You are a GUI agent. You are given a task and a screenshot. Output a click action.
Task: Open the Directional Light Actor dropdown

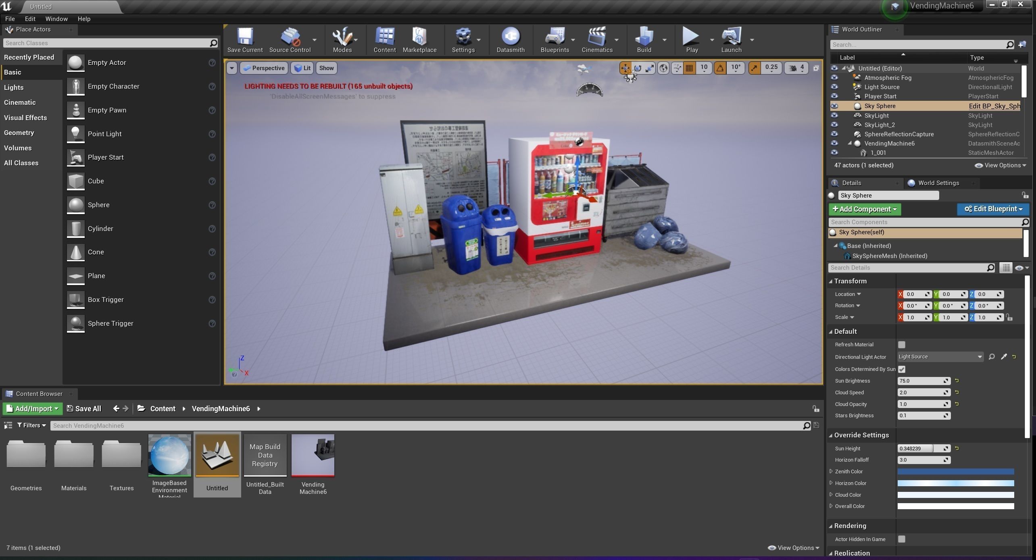[x=940, y=357]
